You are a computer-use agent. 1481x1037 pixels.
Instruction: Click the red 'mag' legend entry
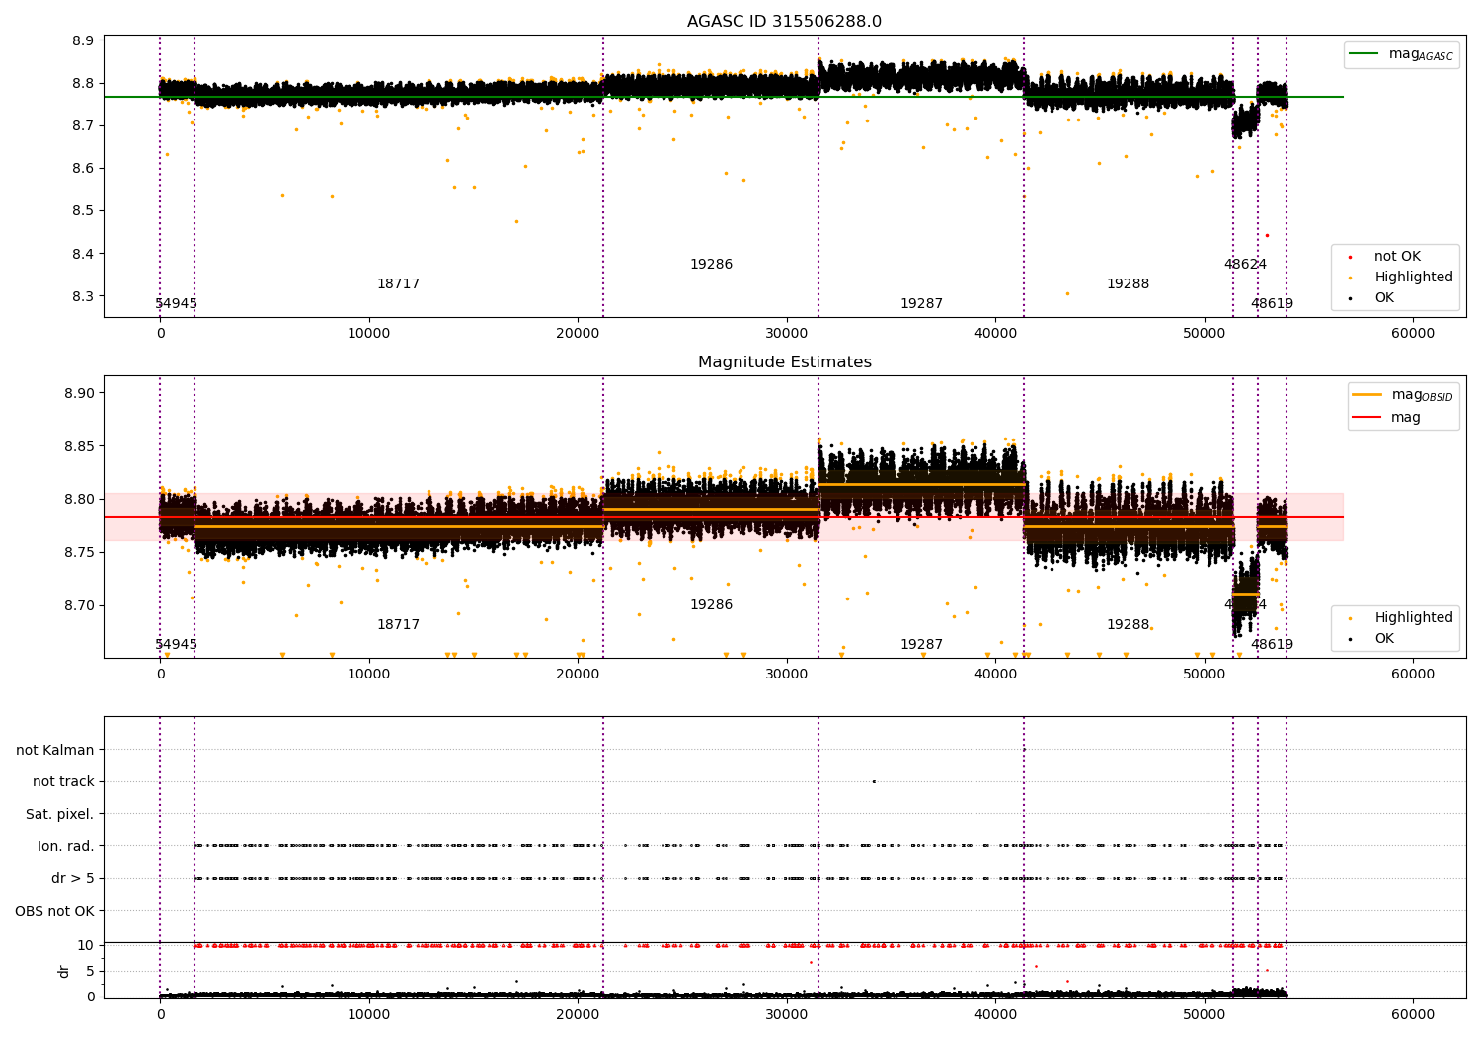1387,417
